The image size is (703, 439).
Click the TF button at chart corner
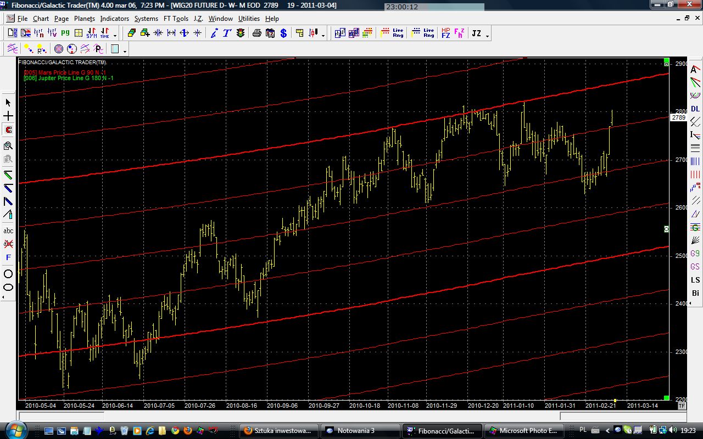point(682,406)
